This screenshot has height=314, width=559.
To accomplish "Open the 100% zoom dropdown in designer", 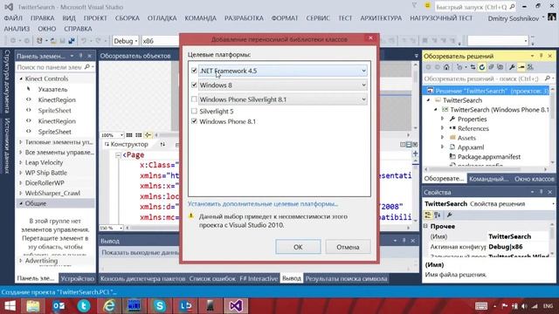I will click(121, 135).
